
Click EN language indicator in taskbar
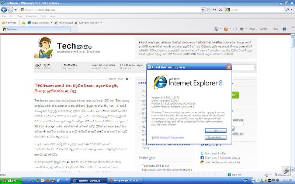pyautogui.click(x=246, y=181)
